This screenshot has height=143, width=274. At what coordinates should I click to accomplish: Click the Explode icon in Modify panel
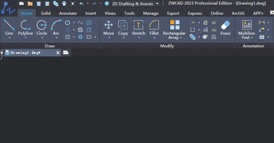tap(205, 37)
